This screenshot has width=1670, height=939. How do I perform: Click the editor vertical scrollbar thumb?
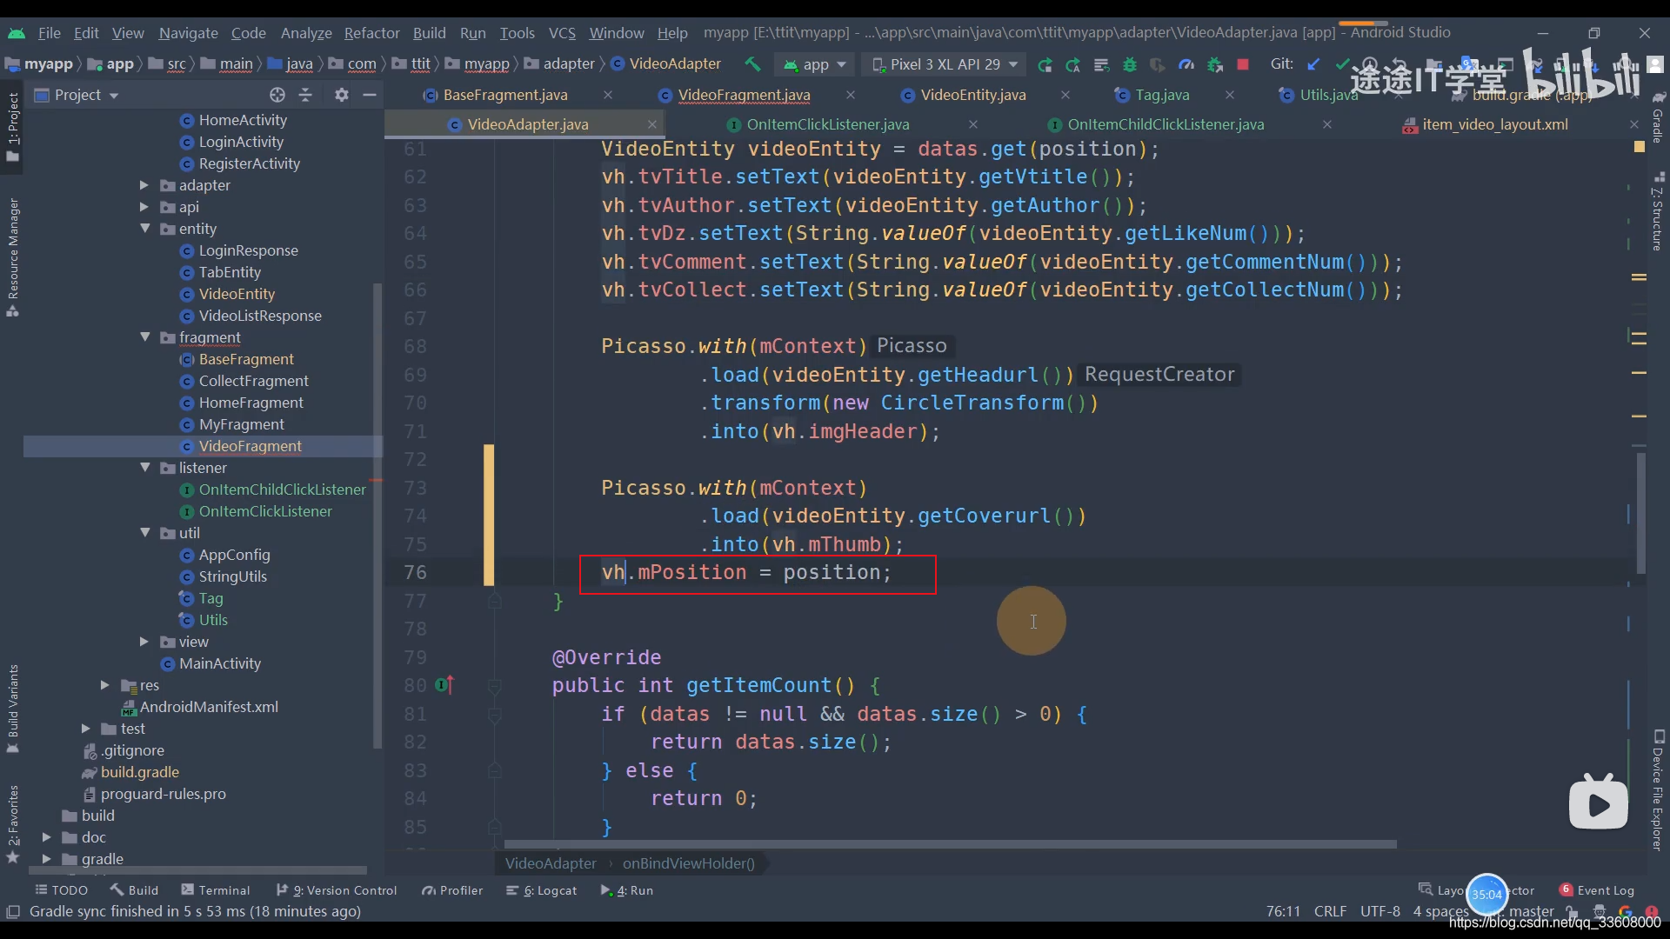(x=1641, y=513)
